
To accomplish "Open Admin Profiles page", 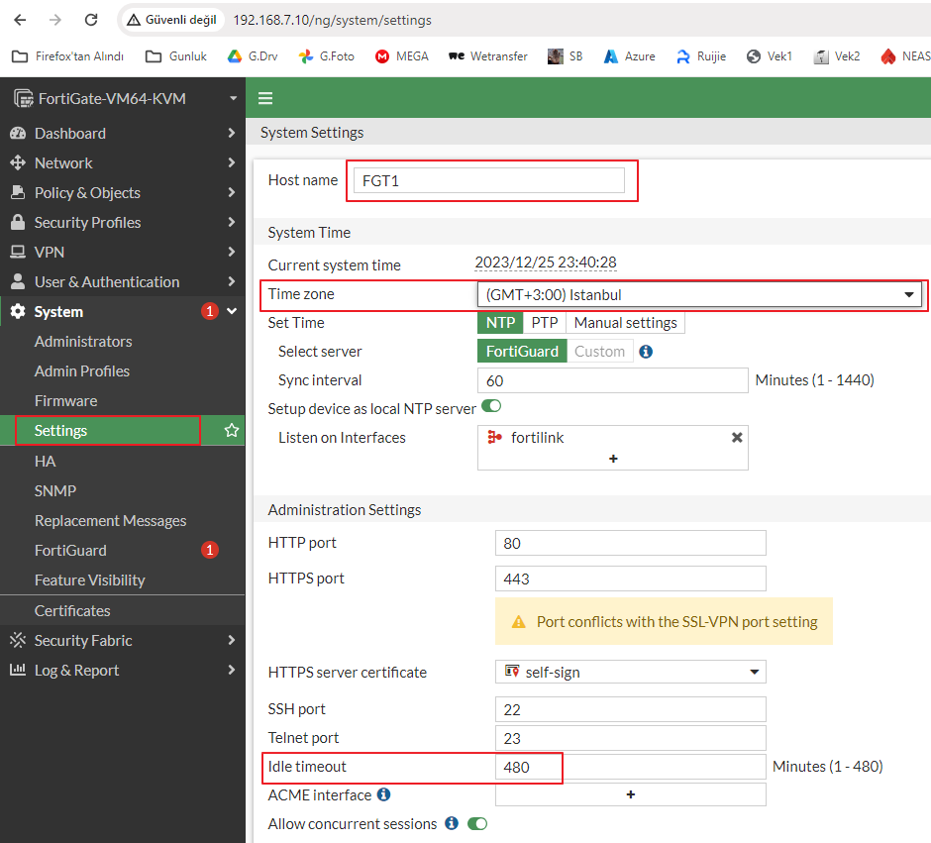I will coord(82,371).
